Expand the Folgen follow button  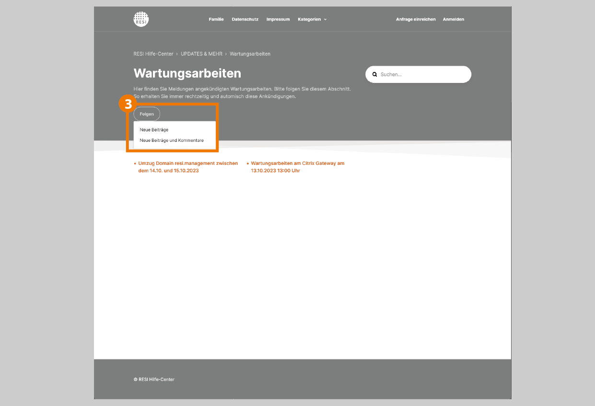tap(147, 114)
